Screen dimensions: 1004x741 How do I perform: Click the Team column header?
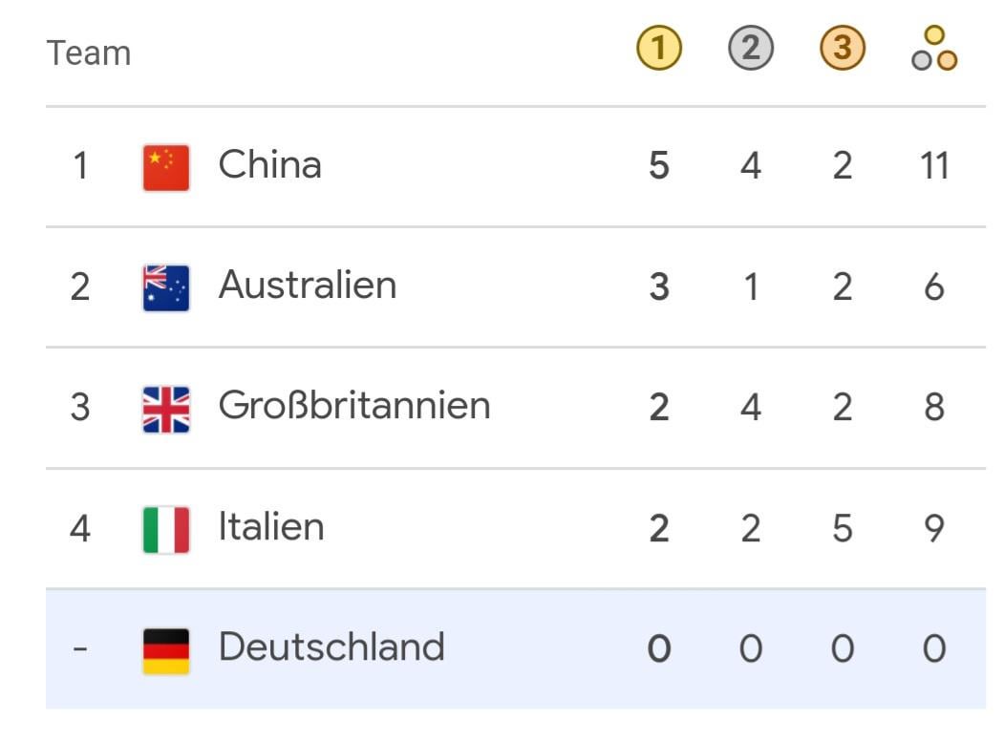click(88, 53)
